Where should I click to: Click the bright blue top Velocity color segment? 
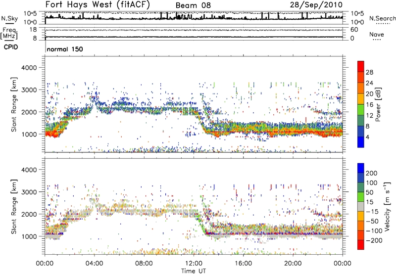(x=361, y=168)
